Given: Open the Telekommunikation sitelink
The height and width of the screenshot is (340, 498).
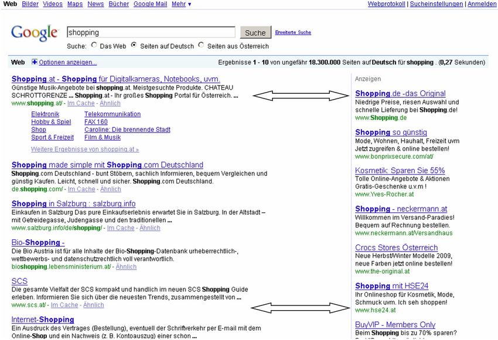Looking at the screenshot, I should coord(112,114).
